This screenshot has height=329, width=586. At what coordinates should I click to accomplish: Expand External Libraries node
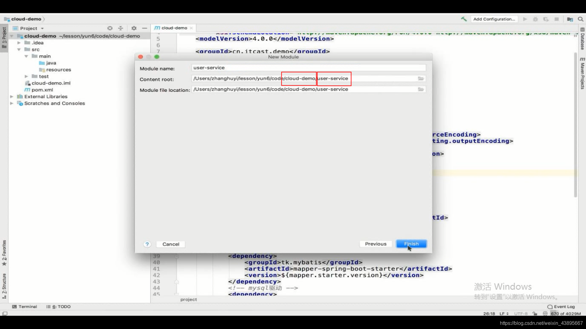[12, 97]
